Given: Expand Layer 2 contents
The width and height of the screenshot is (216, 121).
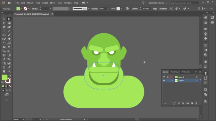Looking at the screenshot, I should [172, 77].
